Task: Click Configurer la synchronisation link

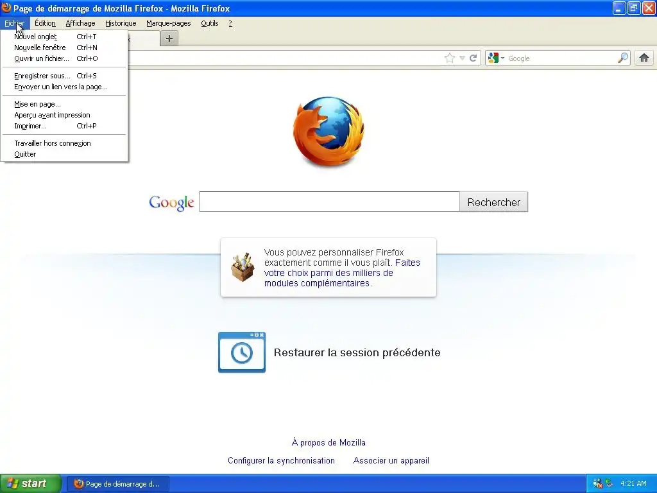Action: click(x=281, y=460)
